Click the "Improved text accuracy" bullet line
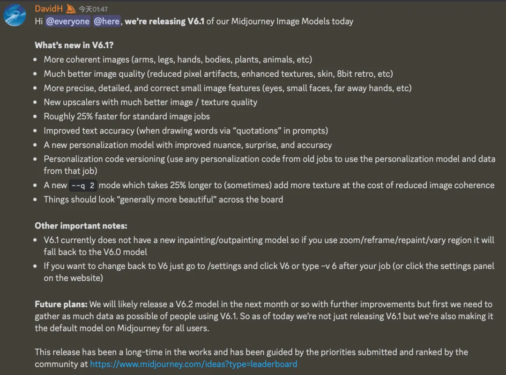Screen dimensions: 506x375 pyautogui.click(x=186, y=131)
